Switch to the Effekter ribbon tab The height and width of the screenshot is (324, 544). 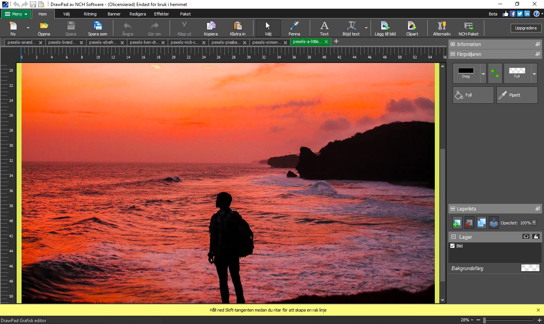pos(161,14)
